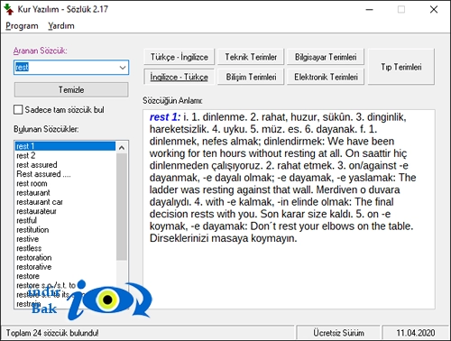Select 'rest room' in the list

point(65,183)
